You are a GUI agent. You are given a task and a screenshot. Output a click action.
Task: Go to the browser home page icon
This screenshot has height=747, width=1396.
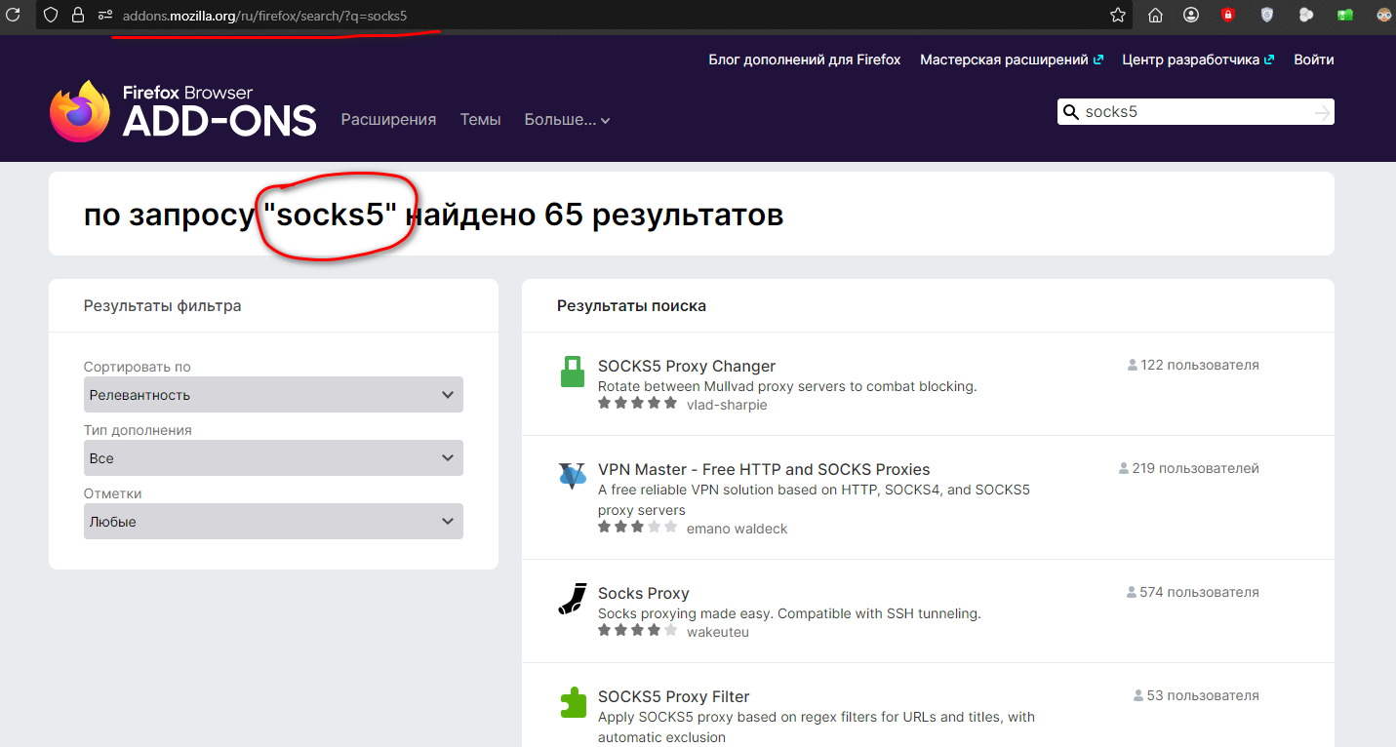[1155, 15]
